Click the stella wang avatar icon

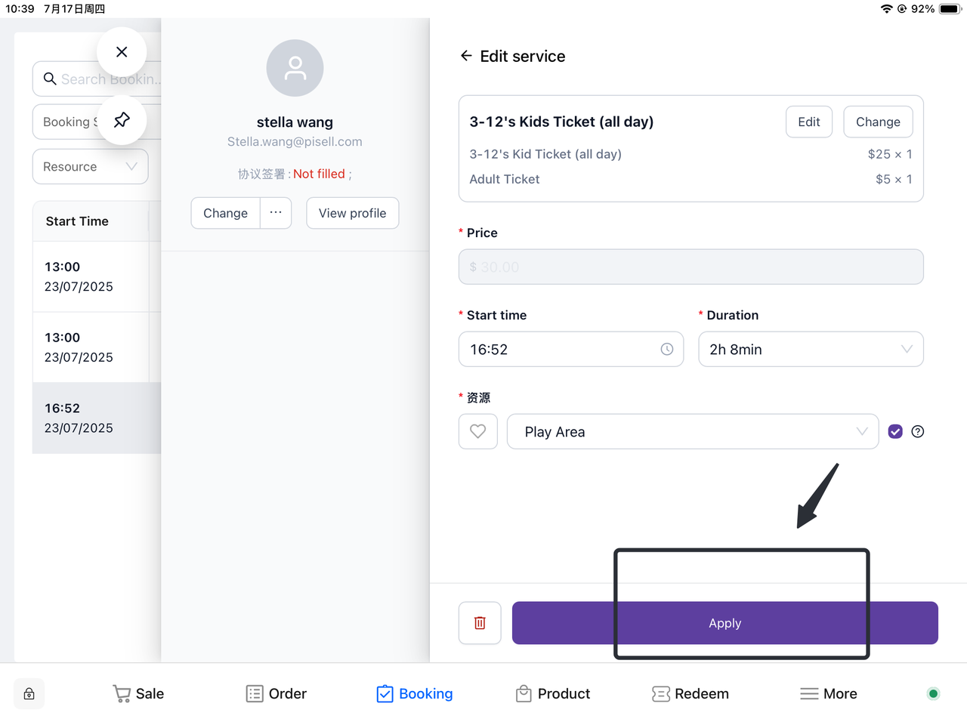[295, 68]
